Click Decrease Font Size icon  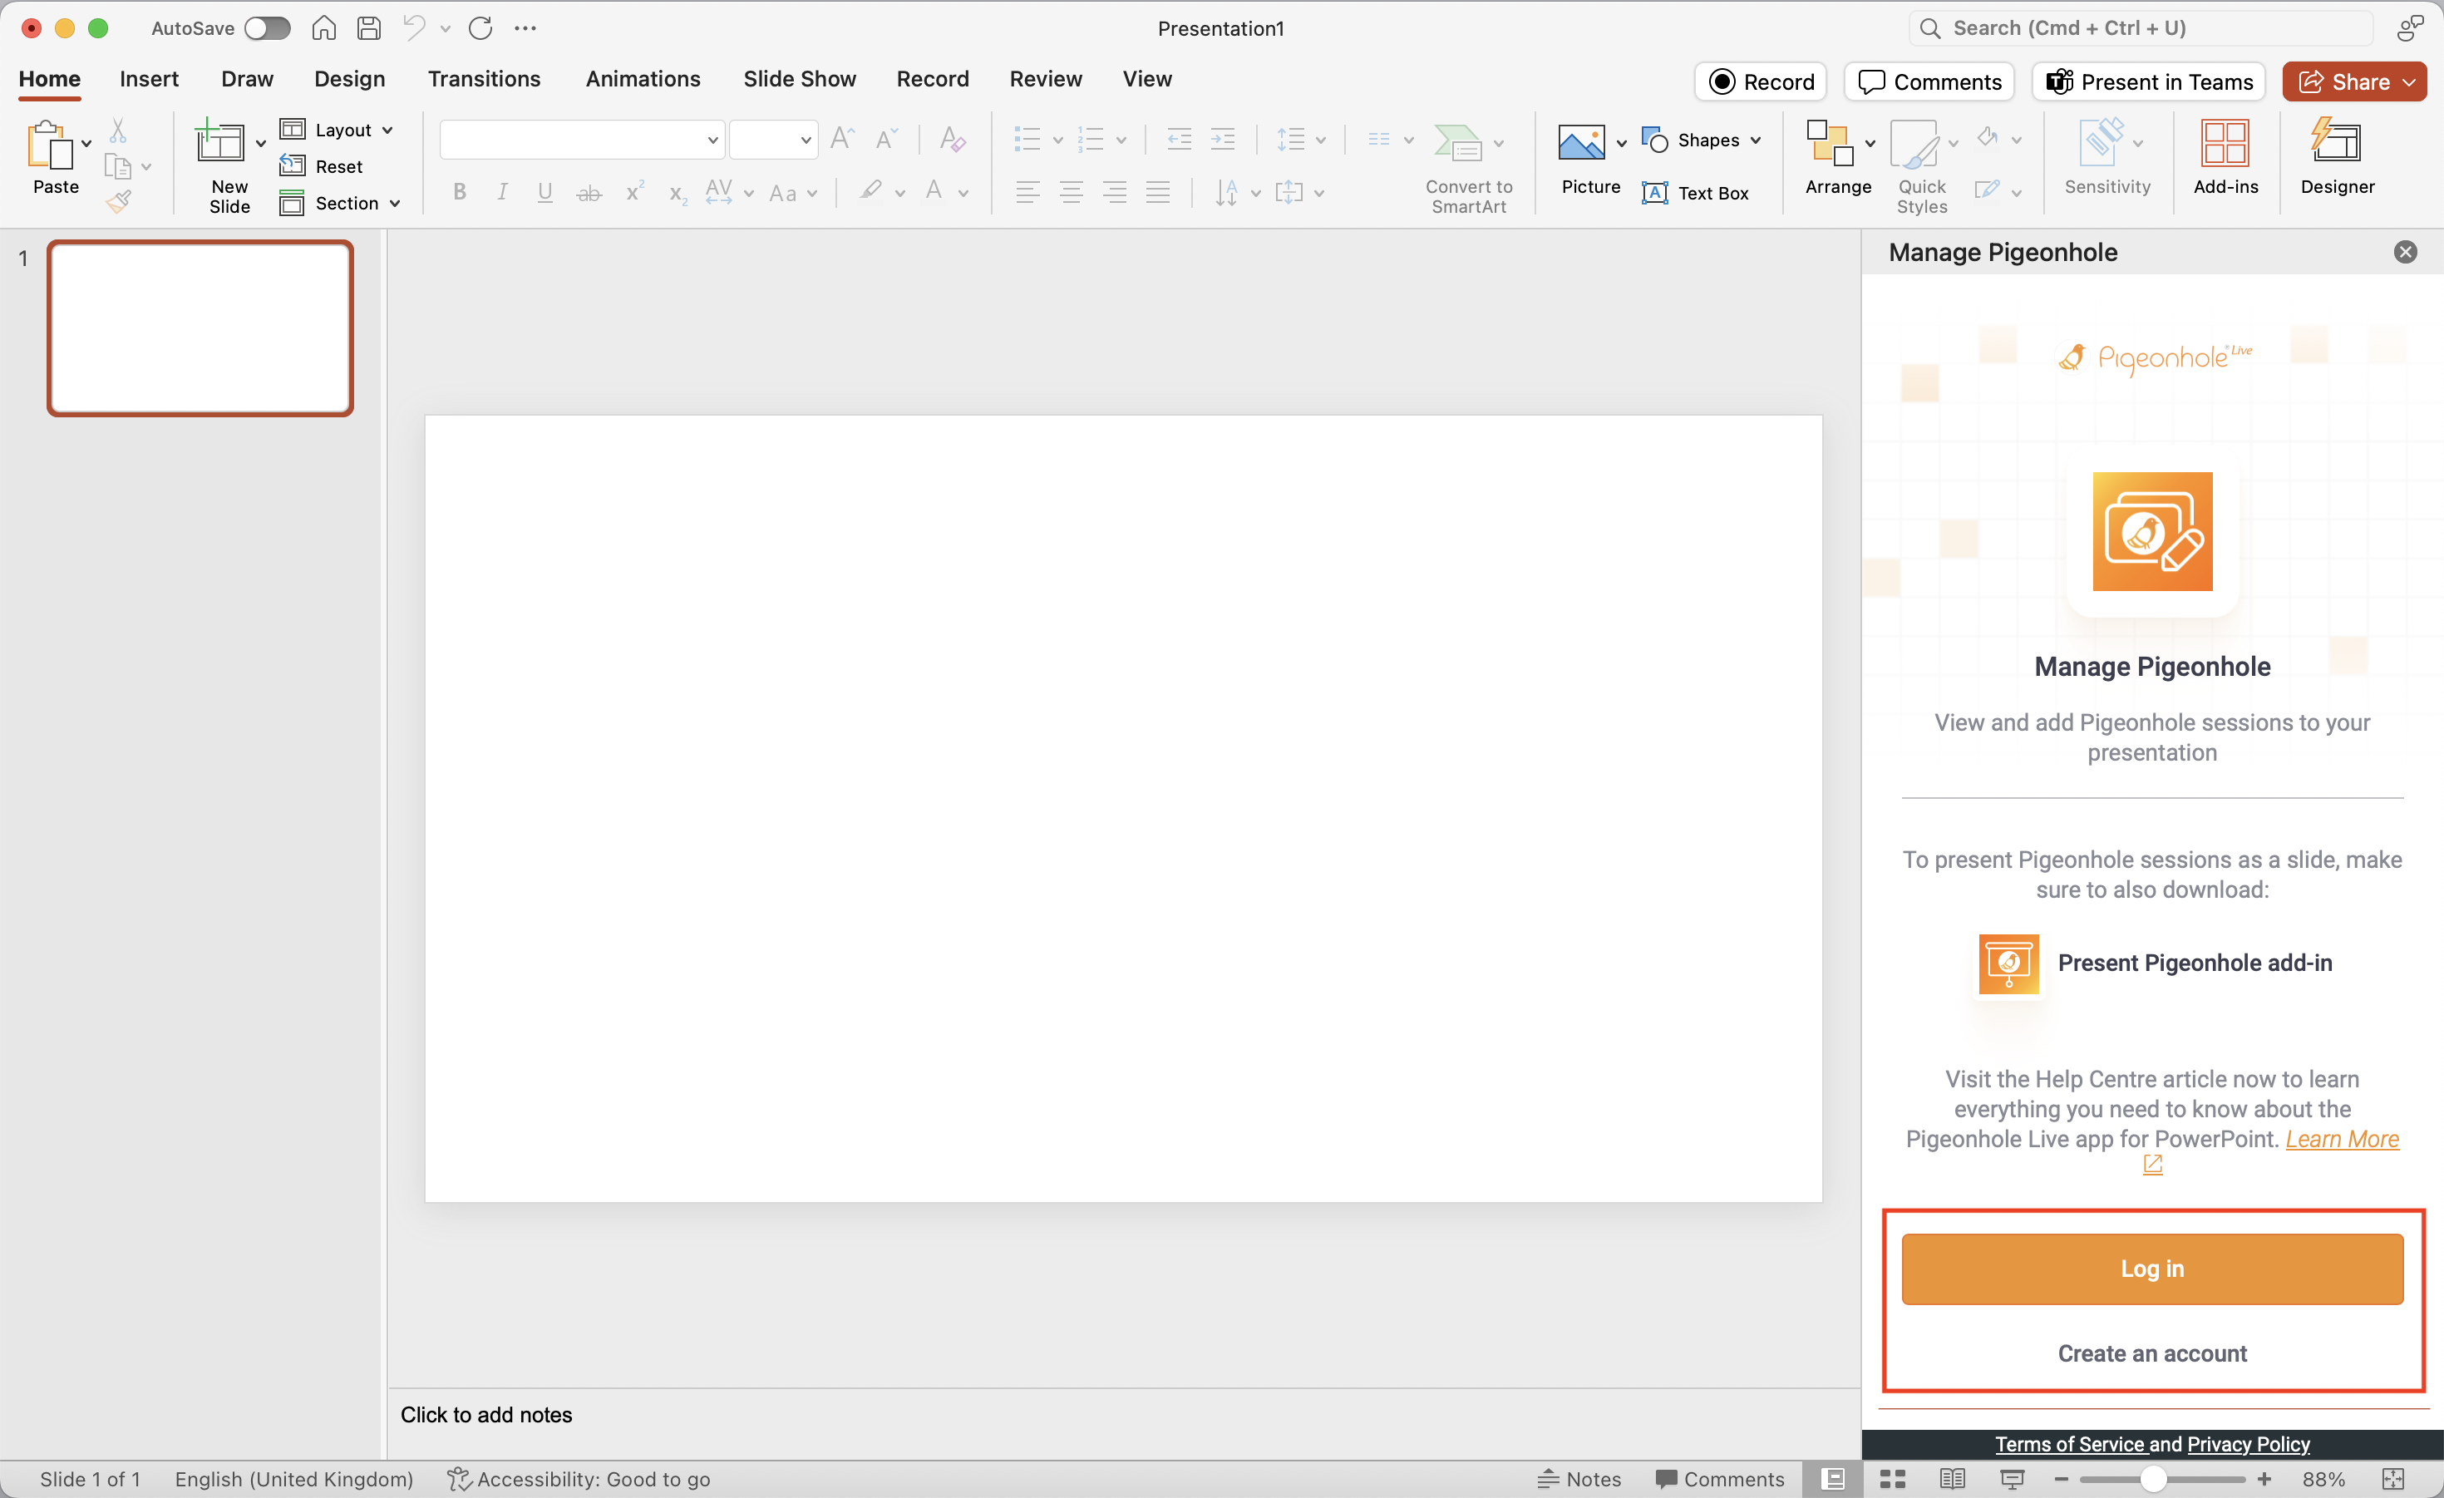[887, 139]
